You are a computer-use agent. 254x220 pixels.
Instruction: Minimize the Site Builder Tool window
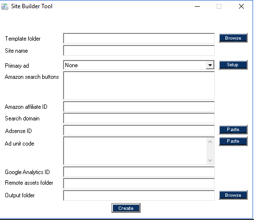[197, 6]
